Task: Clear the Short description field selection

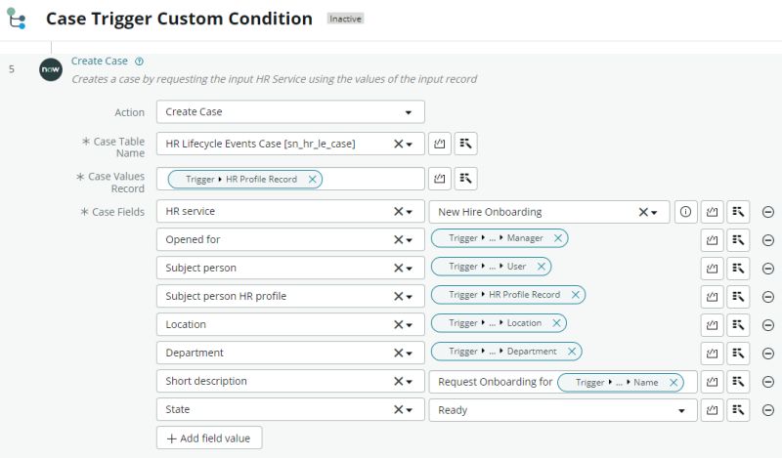Action: 398,382
